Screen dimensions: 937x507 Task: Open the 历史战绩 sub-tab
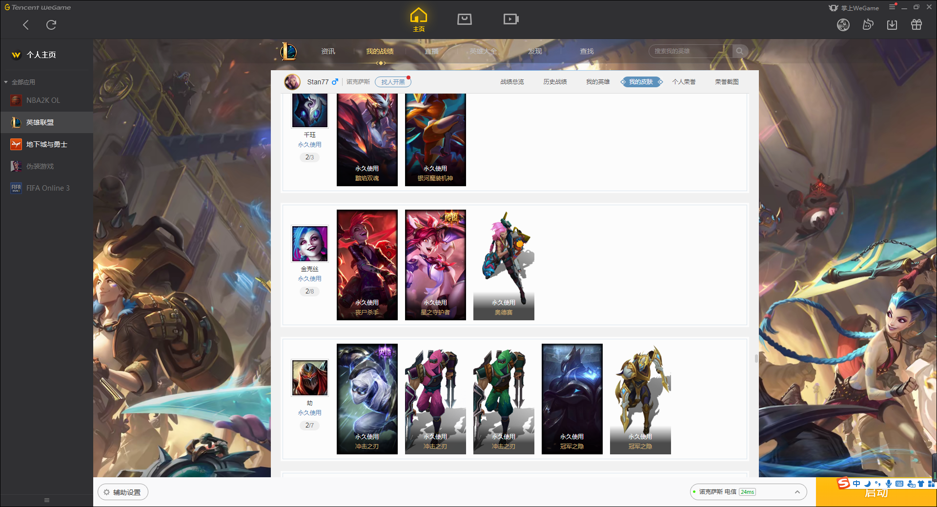point(555,82)
